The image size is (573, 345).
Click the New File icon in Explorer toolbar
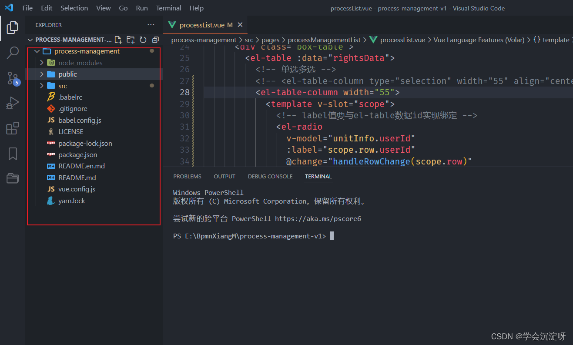pyautogui.click(x=118, y=40)
